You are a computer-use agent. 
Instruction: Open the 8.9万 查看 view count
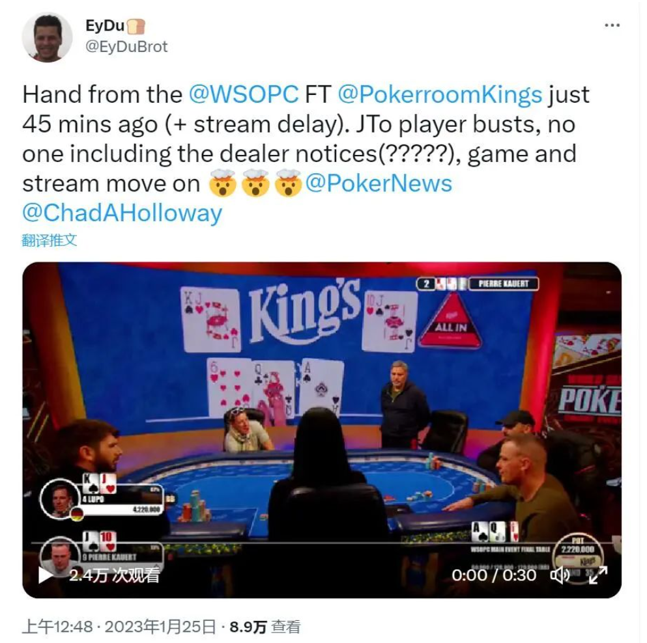coord(265,627)
